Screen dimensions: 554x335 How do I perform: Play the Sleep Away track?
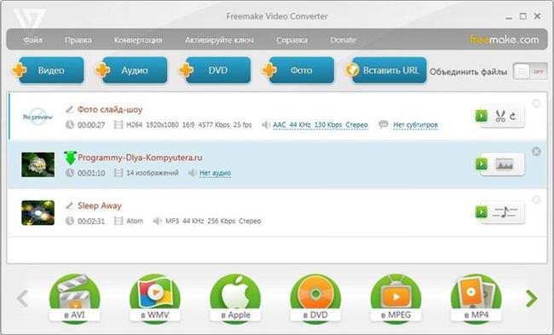(x=482, y=212)
